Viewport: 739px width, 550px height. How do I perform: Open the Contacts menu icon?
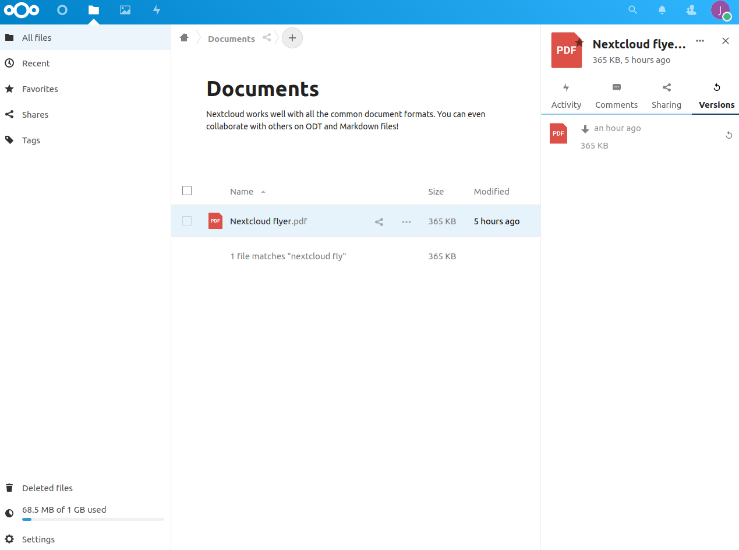coord(691,10)
